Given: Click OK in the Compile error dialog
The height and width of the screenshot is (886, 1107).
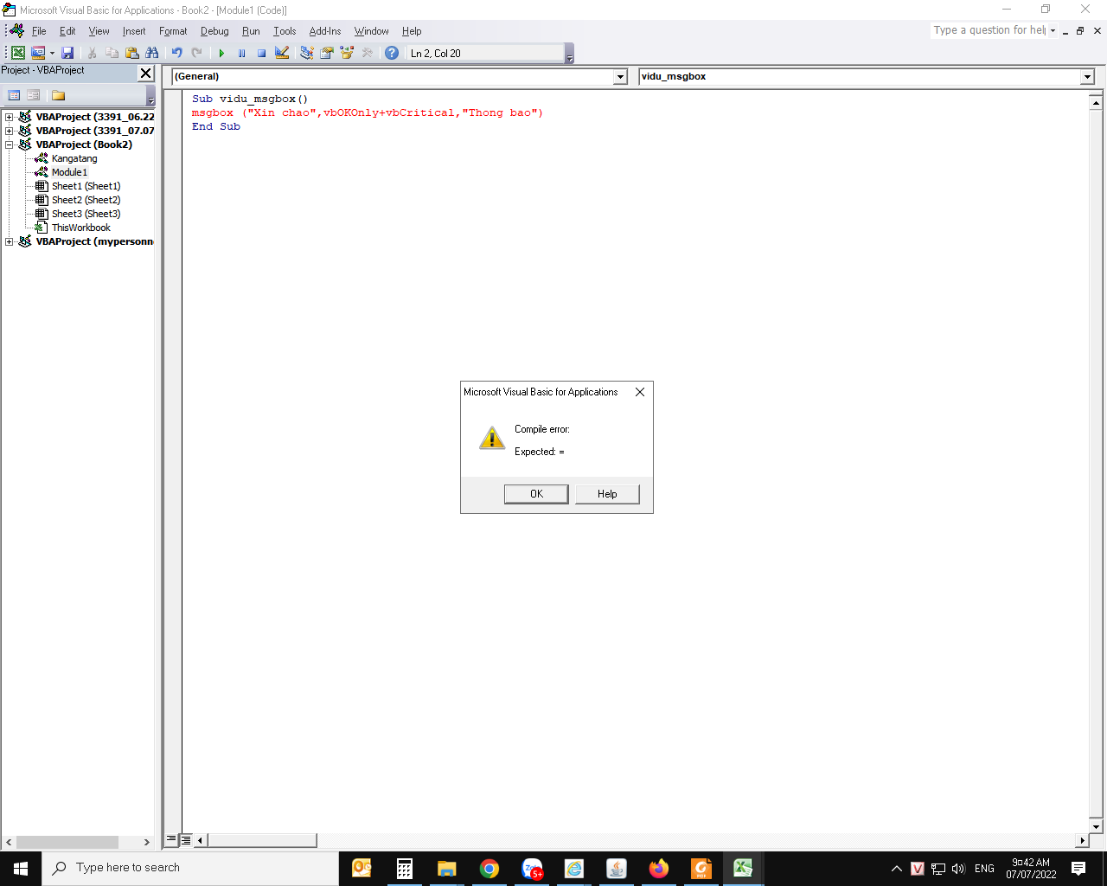Looking at the screenshot, I should coord(536,494).
